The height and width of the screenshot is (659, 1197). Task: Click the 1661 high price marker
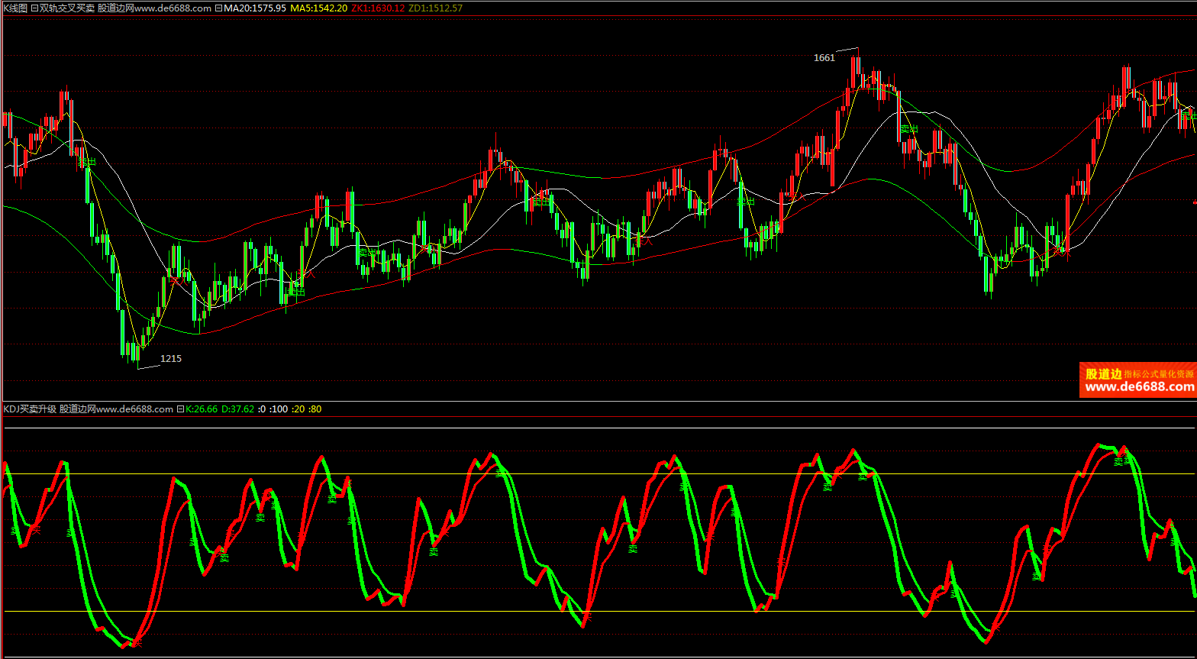click(824, 58)
